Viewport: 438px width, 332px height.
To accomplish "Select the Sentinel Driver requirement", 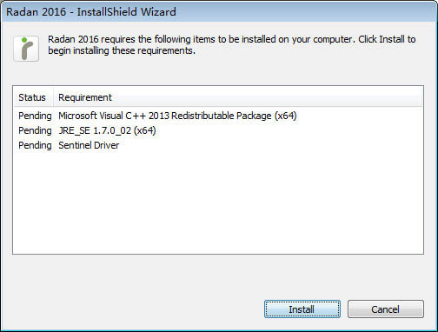I will [89, 145].
